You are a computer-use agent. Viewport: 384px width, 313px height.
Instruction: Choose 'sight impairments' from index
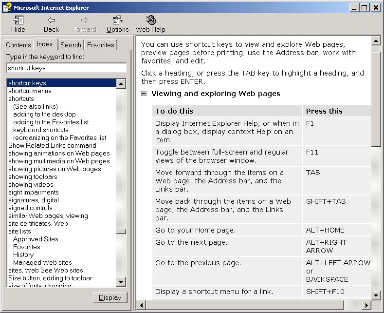tap(33, 192)
